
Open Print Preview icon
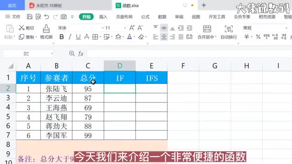(x=38, y=17)
